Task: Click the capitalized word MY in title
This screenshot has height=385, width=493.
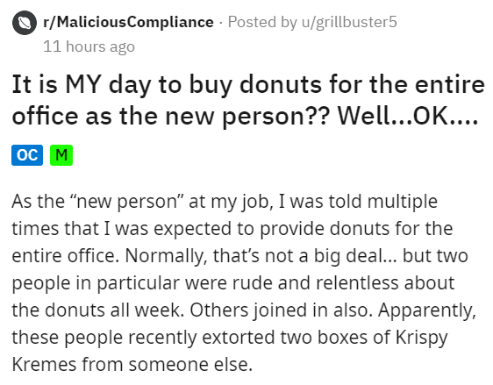Action: click(x=83, y=85)
